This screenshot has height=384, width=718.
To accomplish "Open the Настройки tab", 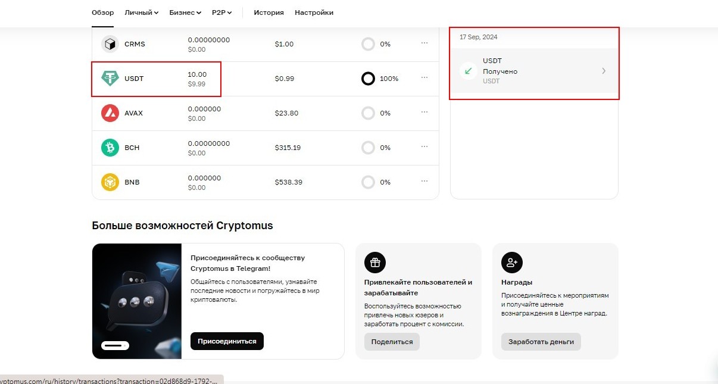I will (314, 13).
